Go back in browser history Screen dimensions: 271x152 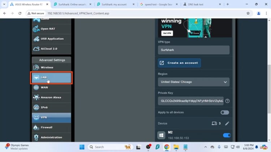(x=5, y=13)
